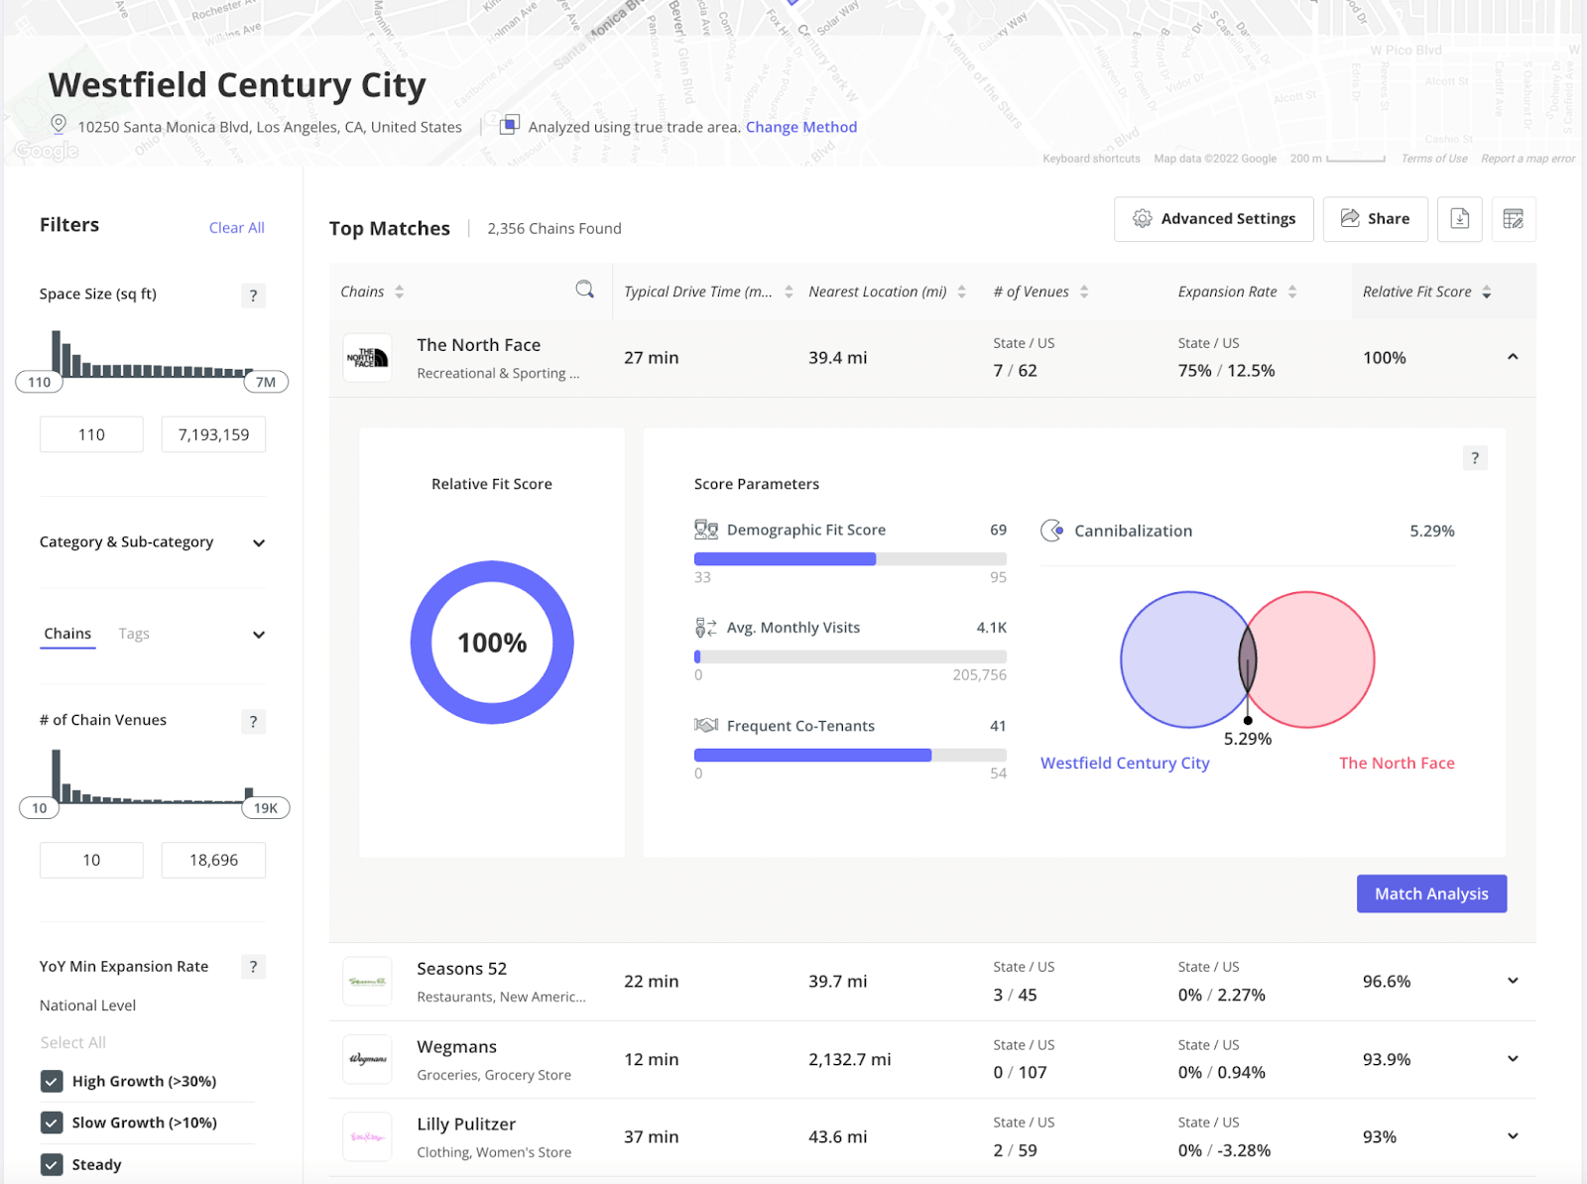This screenshot has width=1587, height=1184.
Task: Uncheck Slow Growth (>10%) checkbox
Action: (52, 1123)
